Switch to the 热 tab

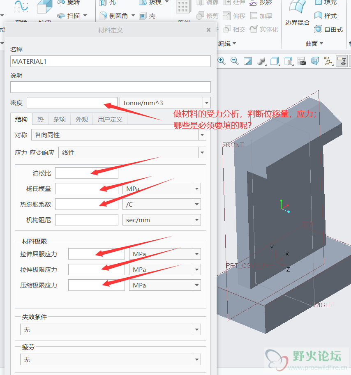[40, 119]
